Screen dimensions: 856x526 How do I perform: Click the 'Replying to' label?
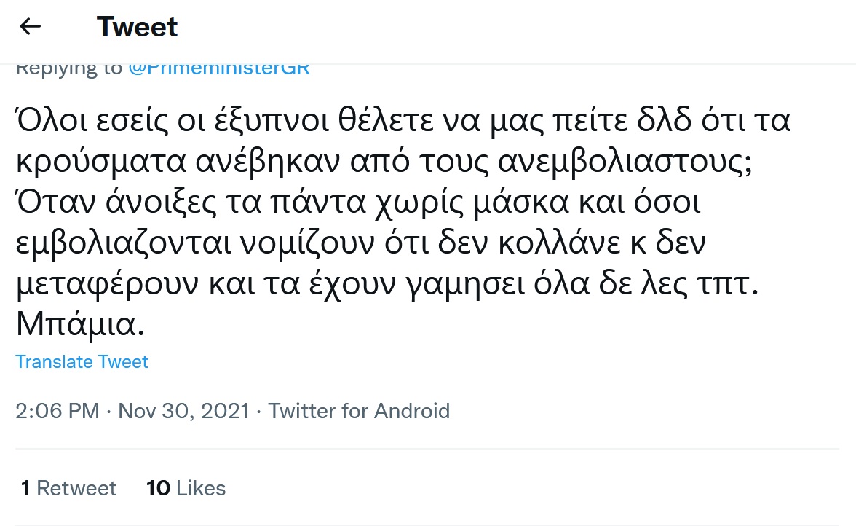tap(69, 68)
